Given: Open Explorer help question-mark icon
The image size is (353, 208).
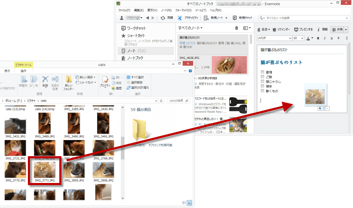Looking at the screenshot, I should [190, 71].
